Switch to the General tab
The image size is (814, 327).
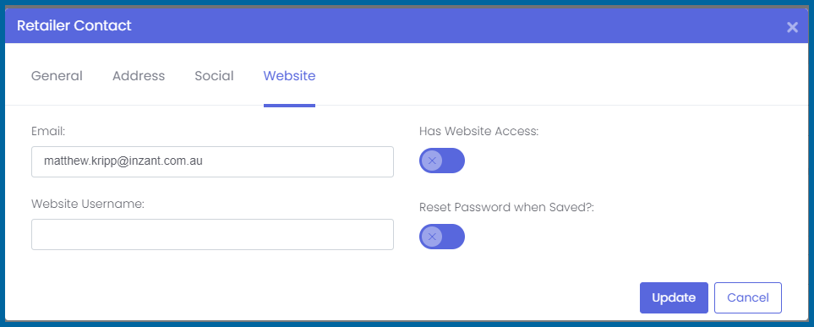(x=57, y=76)
